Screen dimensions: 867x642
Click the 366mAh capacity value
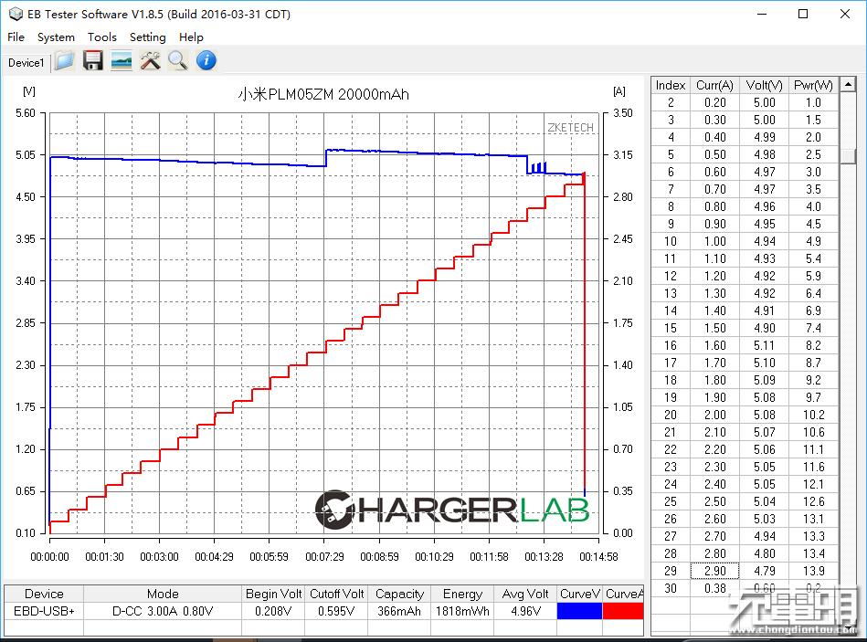(398, 611)
